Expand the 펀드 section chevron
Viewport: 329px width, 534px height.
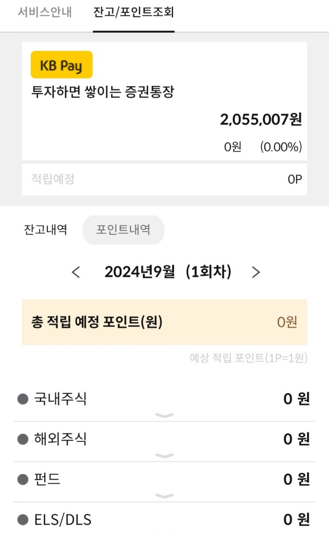164,496
